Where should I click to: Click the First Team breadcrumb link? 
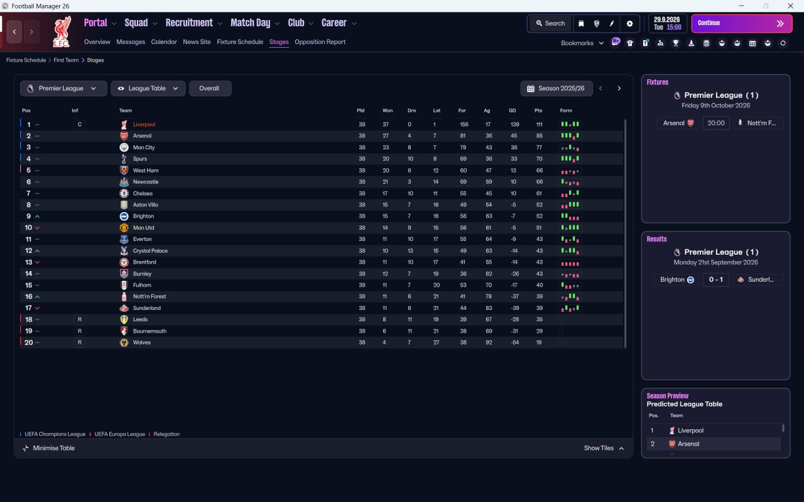tap(67, 60)
